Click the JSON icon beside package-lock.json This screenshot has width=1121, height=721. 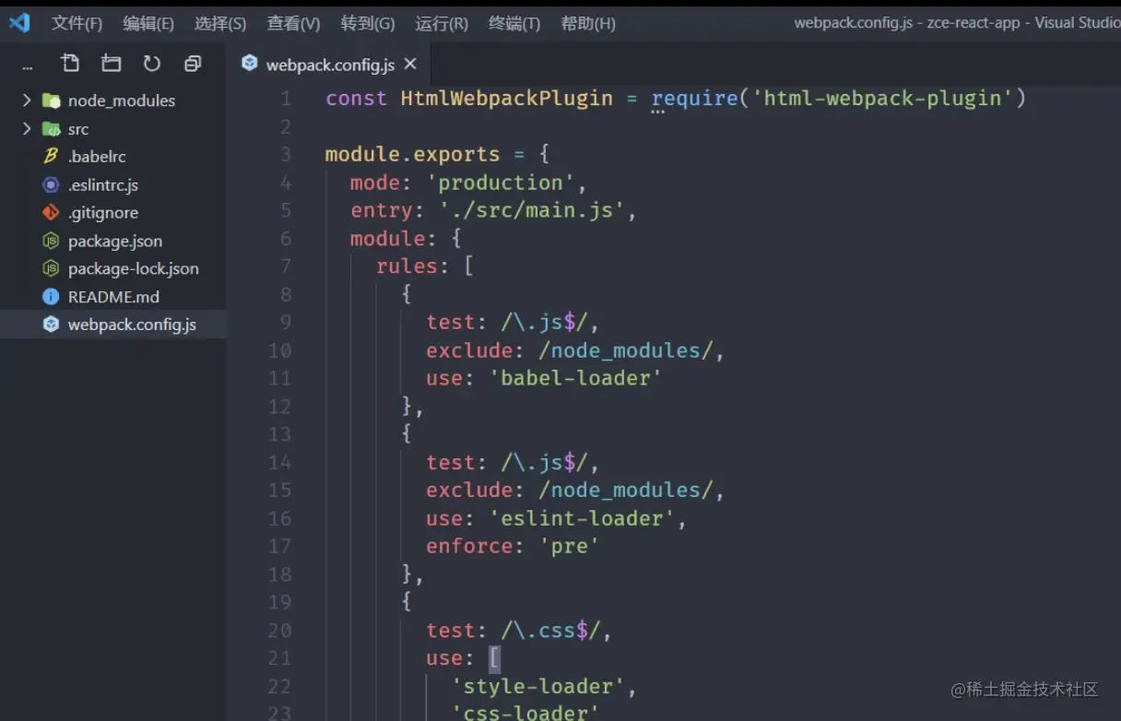pyautogui.click(x=51, y=268)
